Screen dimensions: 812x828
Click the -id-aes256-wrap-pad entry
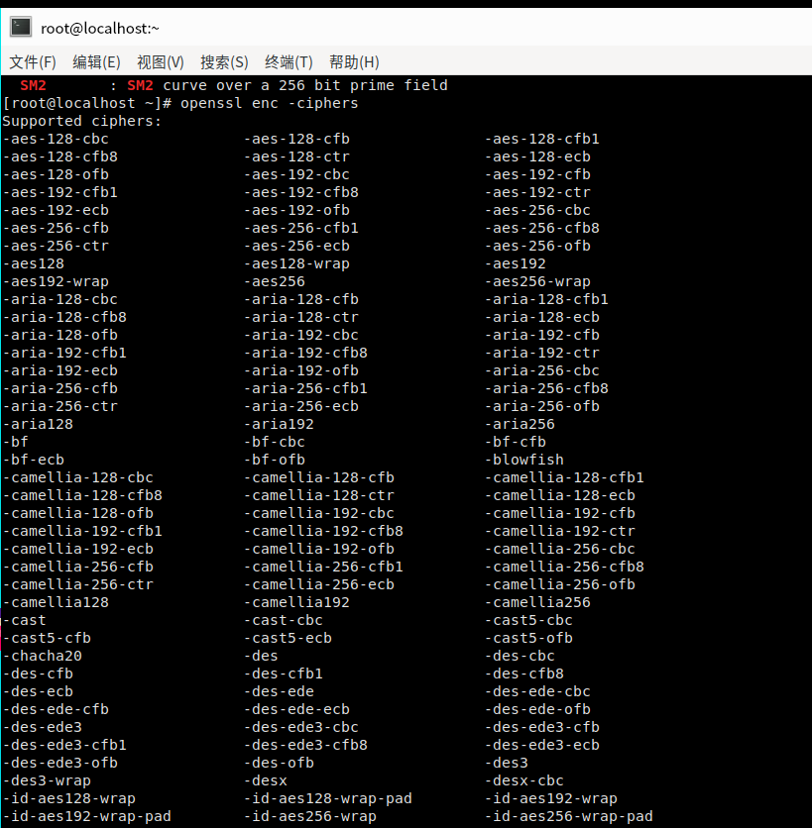coord(569,816)
